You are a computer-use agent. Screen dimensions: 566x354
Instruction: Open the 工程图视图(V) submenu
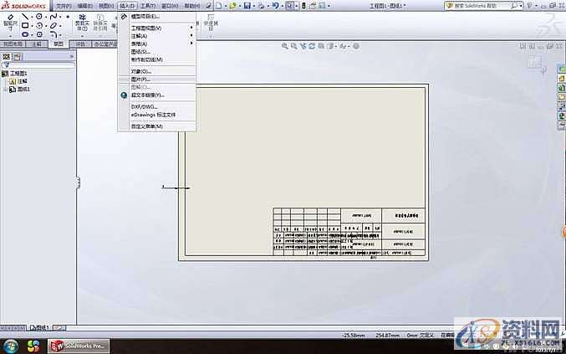[157, 28]
